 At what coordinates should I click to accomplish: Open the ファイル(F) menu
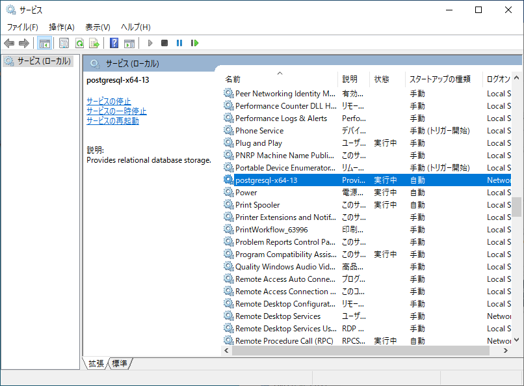tap(22, 27)
